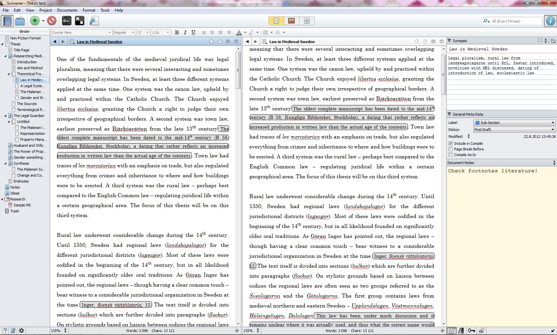This screenshot has height=335, width=557.
Task: Open the binder settings gear icon
Action: click(22, 330)
